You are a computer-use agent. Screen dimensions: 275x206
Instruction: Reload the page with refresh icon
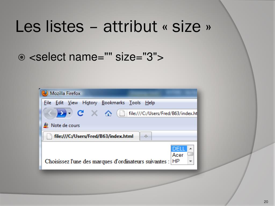81,113
